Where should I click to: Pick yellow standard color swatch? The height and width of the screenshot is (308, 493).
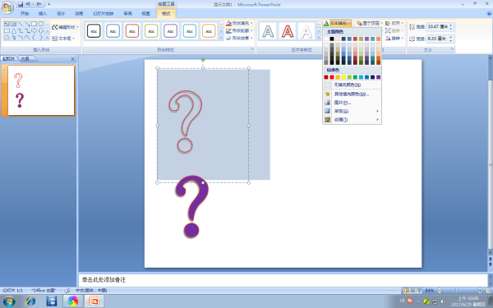[x=343, y=77]
